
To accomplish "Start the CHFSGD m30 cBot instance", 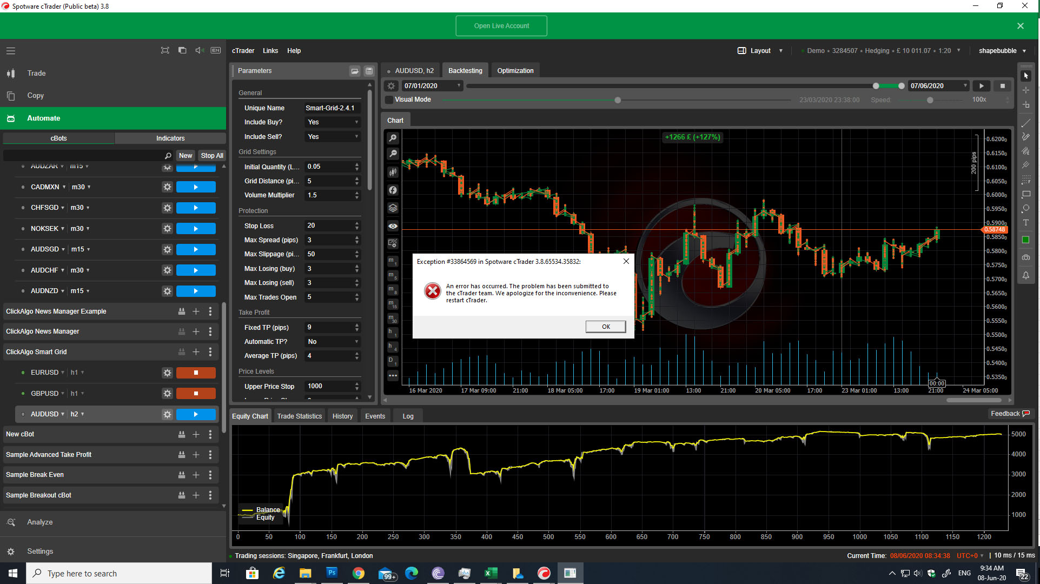I will pos(196,208).
